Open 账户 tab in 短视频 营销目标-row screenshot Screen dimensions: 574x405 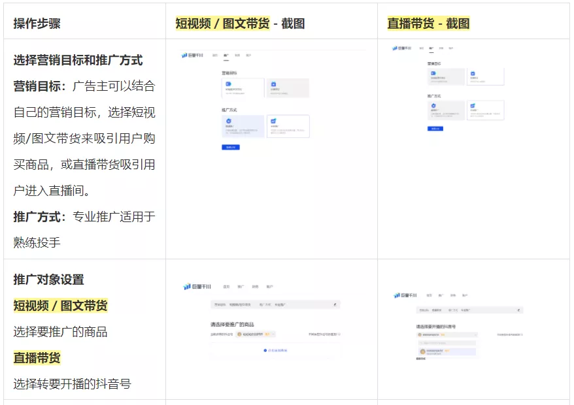tap(248, 56)
